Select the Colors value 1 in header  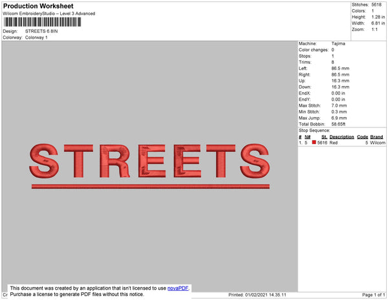[372, 11]
